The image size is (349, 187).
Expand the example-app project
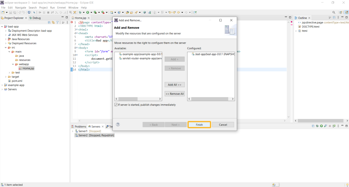[2, 85]
